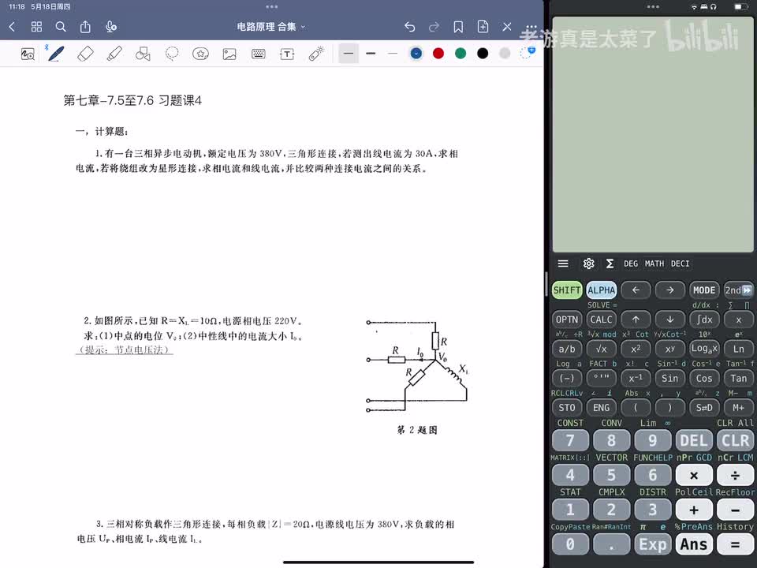Tap the equals key on calculator

[x=735, y=544]
